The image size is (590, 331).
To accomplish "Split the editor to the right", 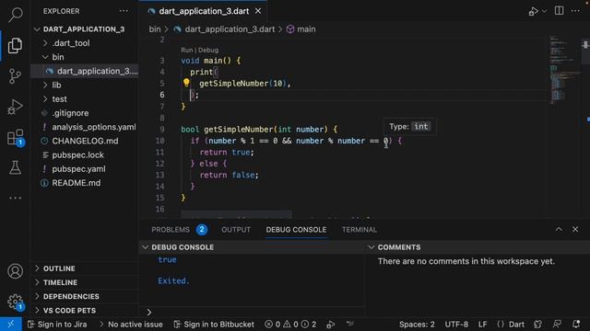I will click(x=560, y=11).
